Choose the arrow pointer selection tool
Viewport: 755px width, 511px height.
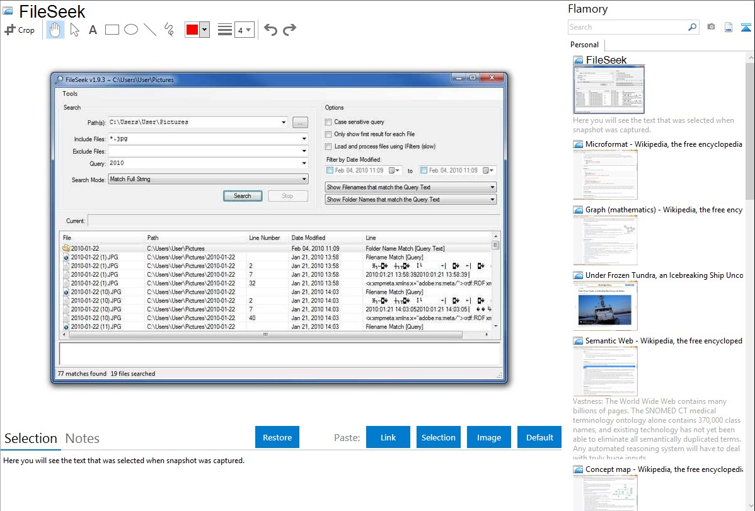click(74, 30)
